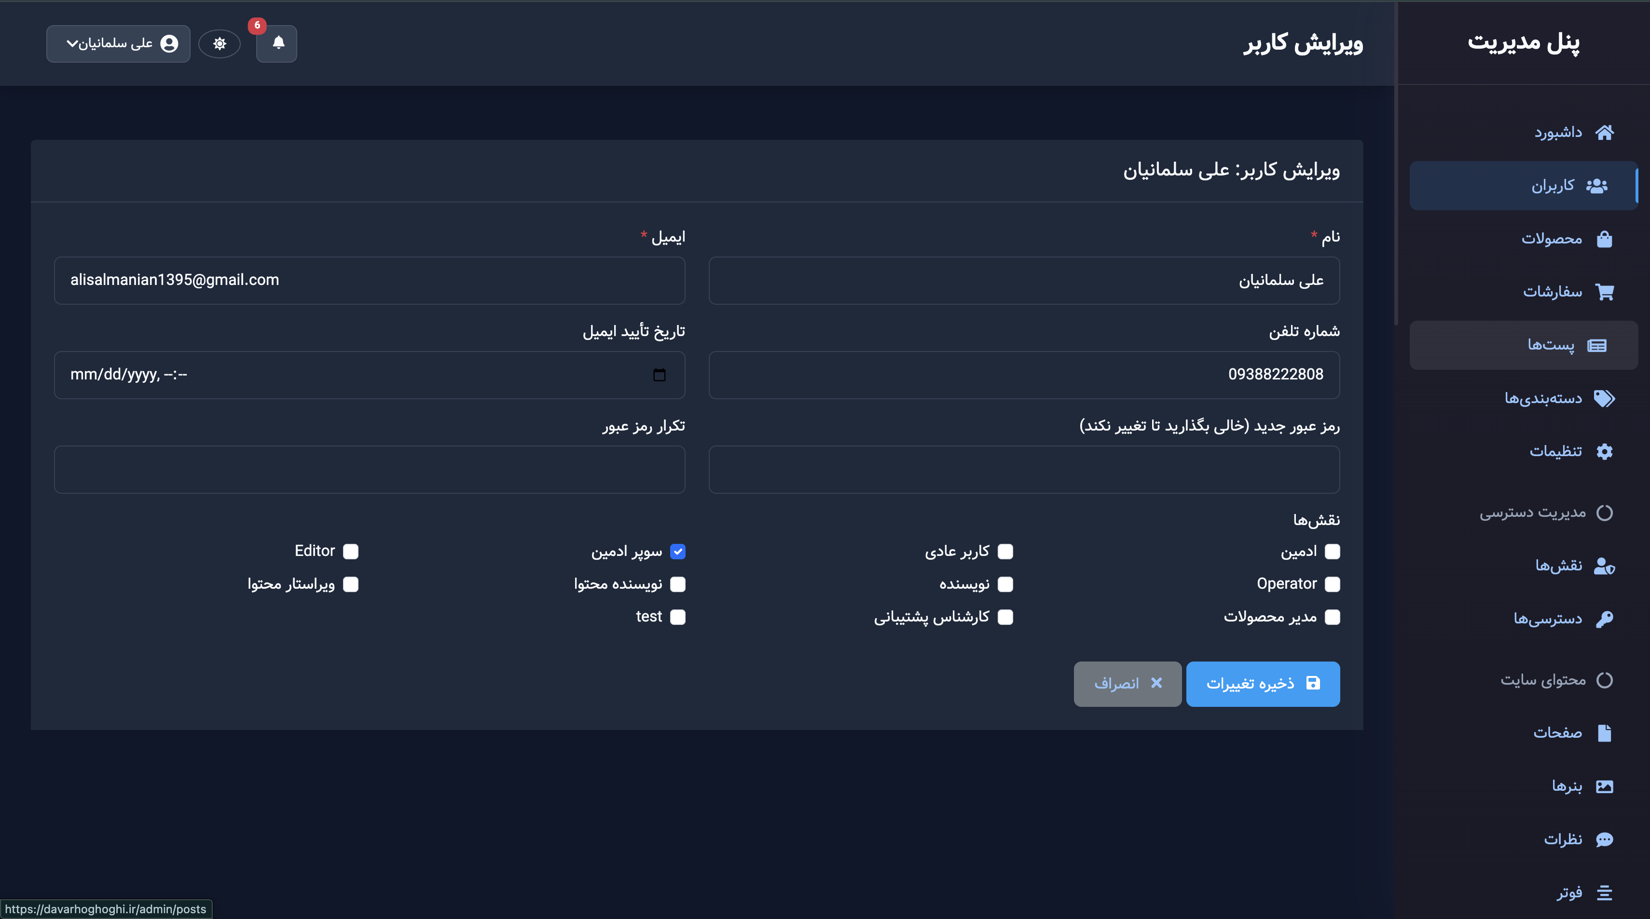The image size is (1650, 919).
Task: Click the permissions key icon
Action: pos(1604,619)
